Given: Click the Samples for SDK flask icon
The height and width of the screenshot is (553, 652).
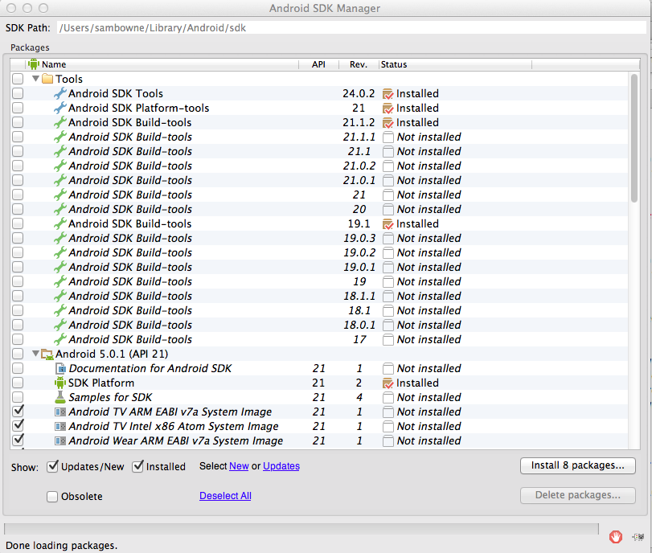Looking at the screenshot, I should (59, 398).
